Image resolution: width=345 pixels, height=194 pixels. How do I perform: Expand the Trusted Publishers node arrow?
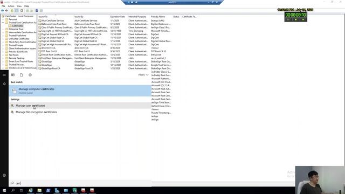click(x=3, y=36)
